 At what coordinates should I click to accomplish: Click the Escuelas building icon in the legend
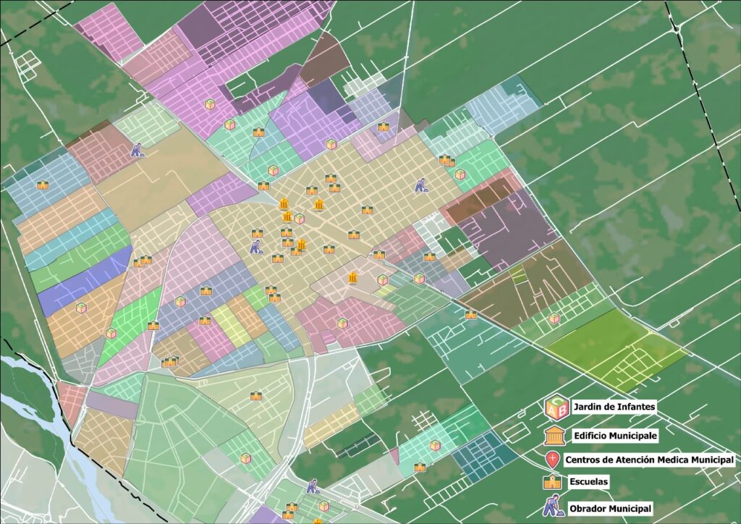(553, 481)
